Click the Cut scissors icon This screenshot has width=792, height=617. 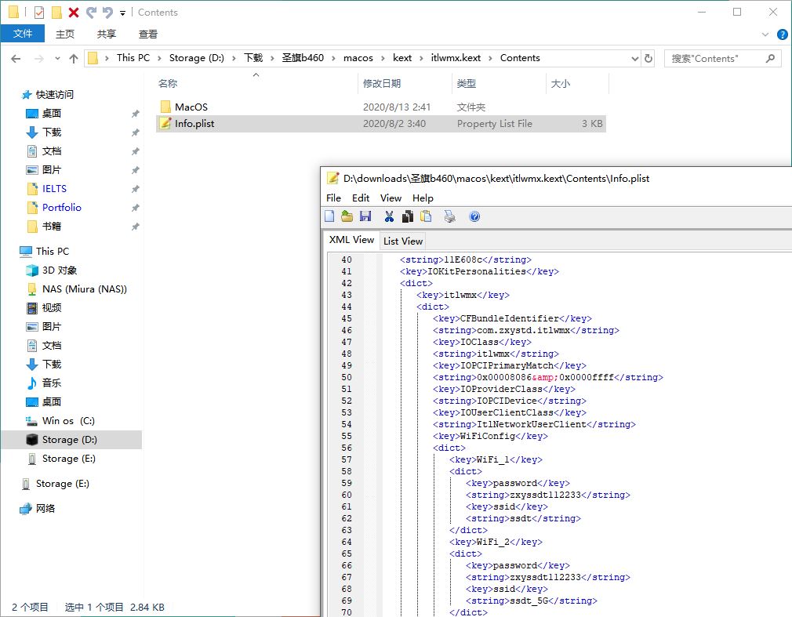(x=389, y=216)
